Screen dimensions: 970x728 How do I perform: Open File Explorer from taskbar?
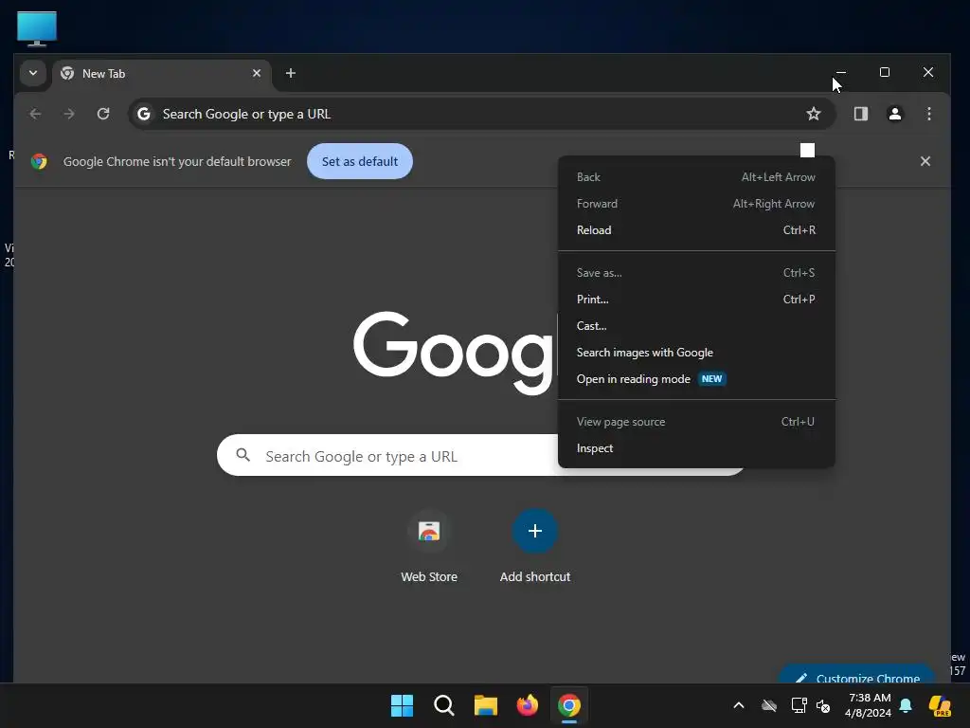pos(486,705)
